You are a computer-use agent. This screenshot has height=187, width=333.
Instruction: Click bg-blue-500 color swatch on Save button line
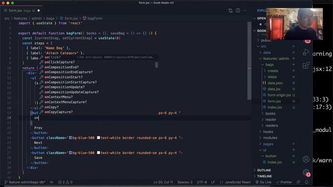tap(70, 153)
